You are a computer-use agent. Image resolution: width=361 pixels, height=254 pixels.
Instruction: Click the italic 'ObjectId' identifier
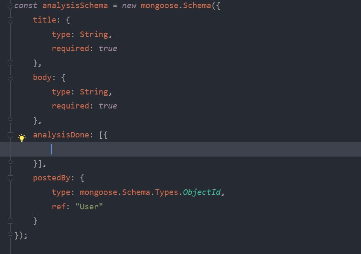point(202,192)
